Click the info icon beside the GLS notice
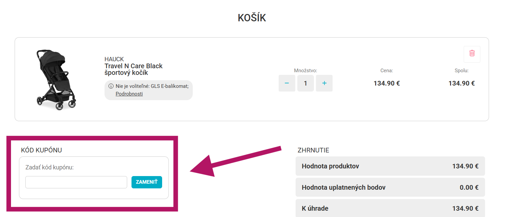 (111, 86)
